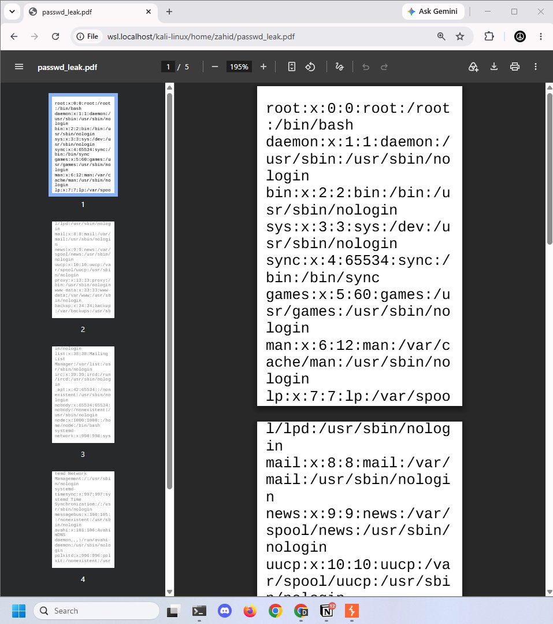Screen dimensions: 553x624
Task: Select the passwd_leak.pdf tab
Action: [91, 12]
